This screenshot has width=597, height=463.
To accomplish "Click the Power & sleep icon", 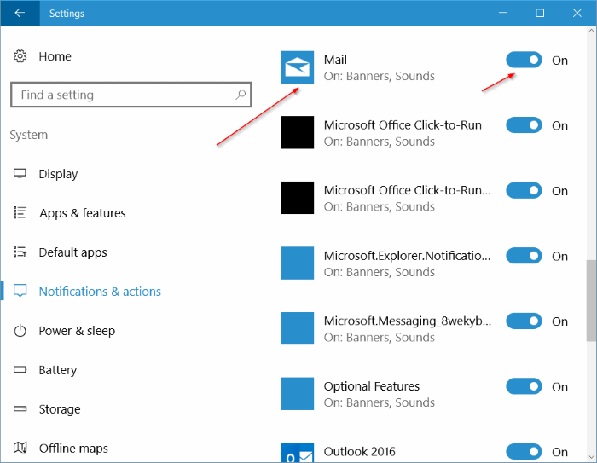I will (20, 331).
